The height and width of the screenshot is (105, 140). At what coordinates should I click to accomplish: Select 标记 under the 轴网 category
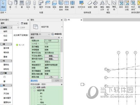(x=5, y=36)
